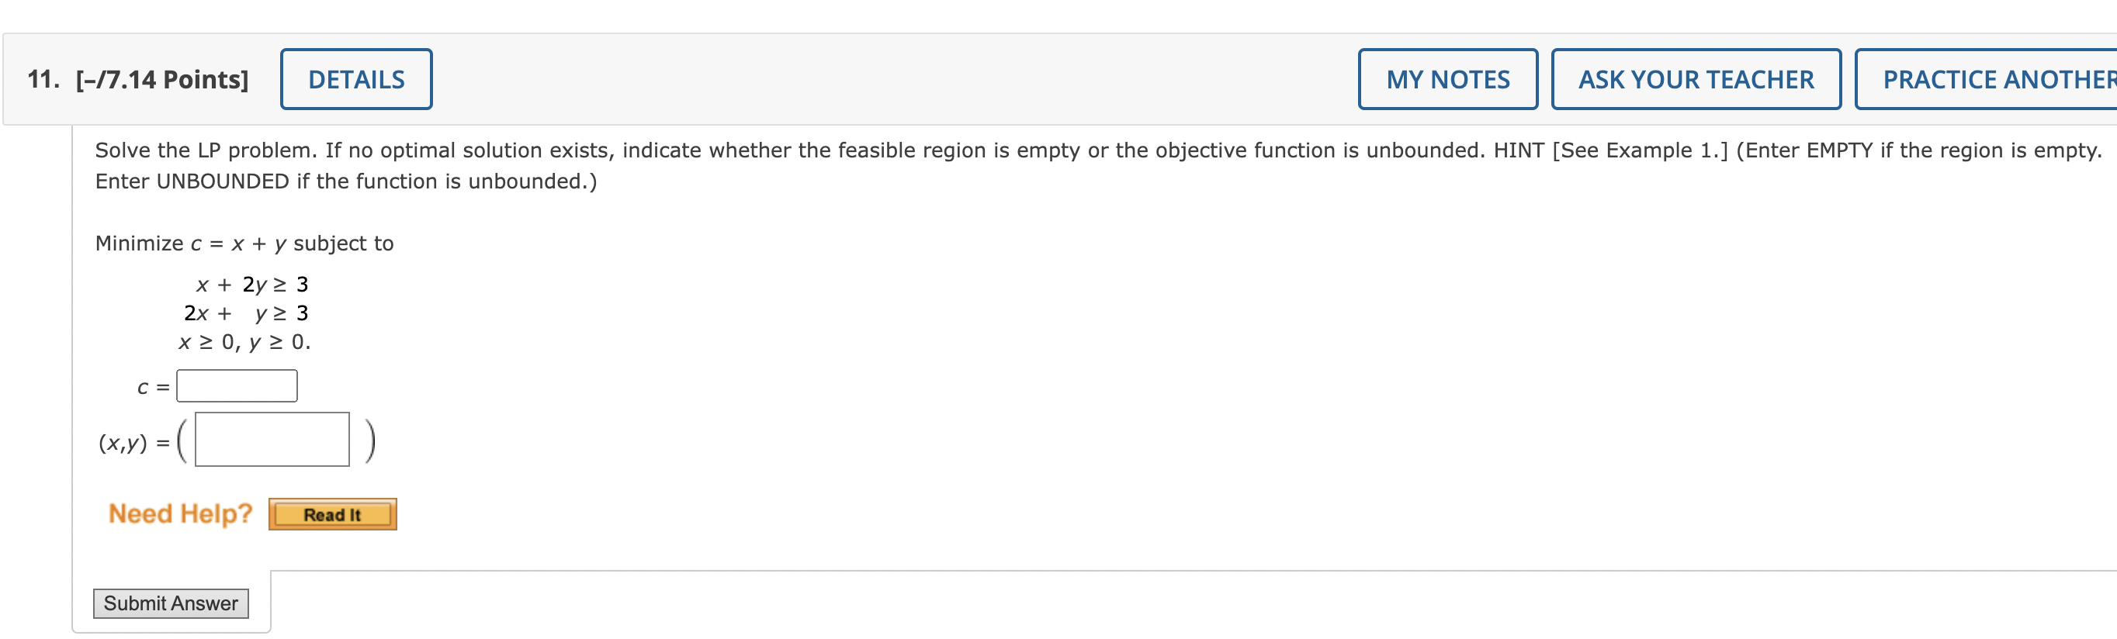Viewport: 2117px width, 639px height.
Task: Click DETAILS in the question header bar
Action: (356, 78)
